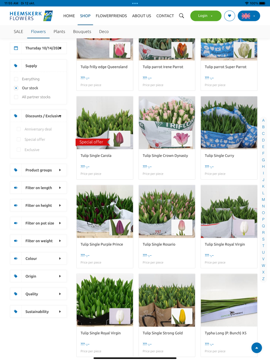Image resolution: width=270 pixels, height=361 pixels.
Task: Expand the Quality filter section
Action: click(x=38, y=294)
